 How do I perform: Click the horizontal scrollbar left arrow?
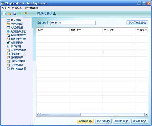coord(39,114)
